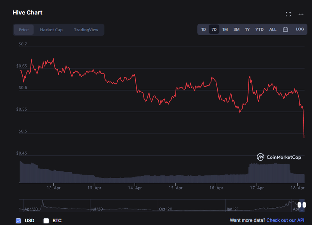Image resolution: width=312 pixels, height=225 pixels.
Task: Choose the 1M time range
Action: point(225,29)
